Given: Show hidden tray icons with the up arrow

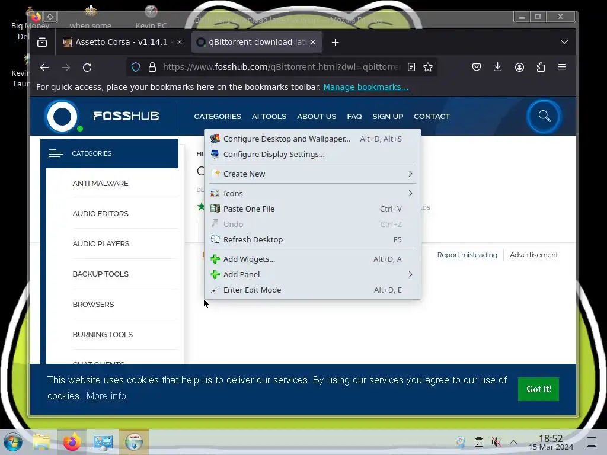Looking at the screenshot, I should 513,442.
